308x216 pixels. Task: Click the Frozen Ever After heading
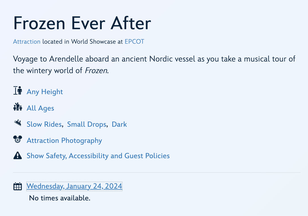[82, 23]
